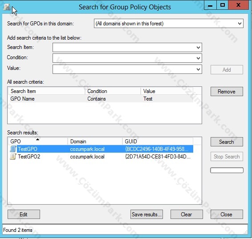Click the dialog's title bar system icon
This screenshot has width=252, height=239.
(7, 7)
